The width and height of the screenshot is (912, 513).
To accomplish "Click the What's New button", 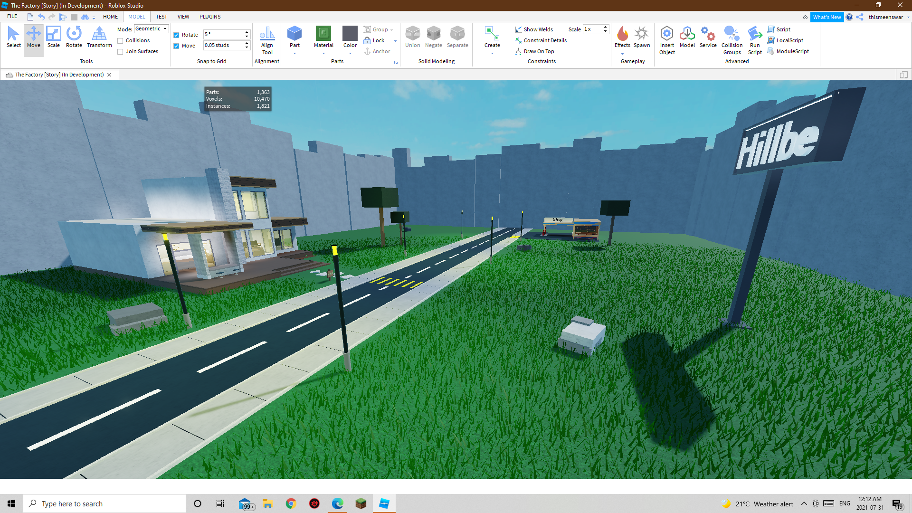I will pyautogui.click(x=826, y=17).
